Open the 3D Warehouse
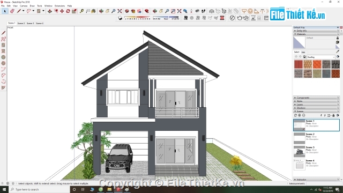Viewport: 343px width, 193px height. click(127, 11)
